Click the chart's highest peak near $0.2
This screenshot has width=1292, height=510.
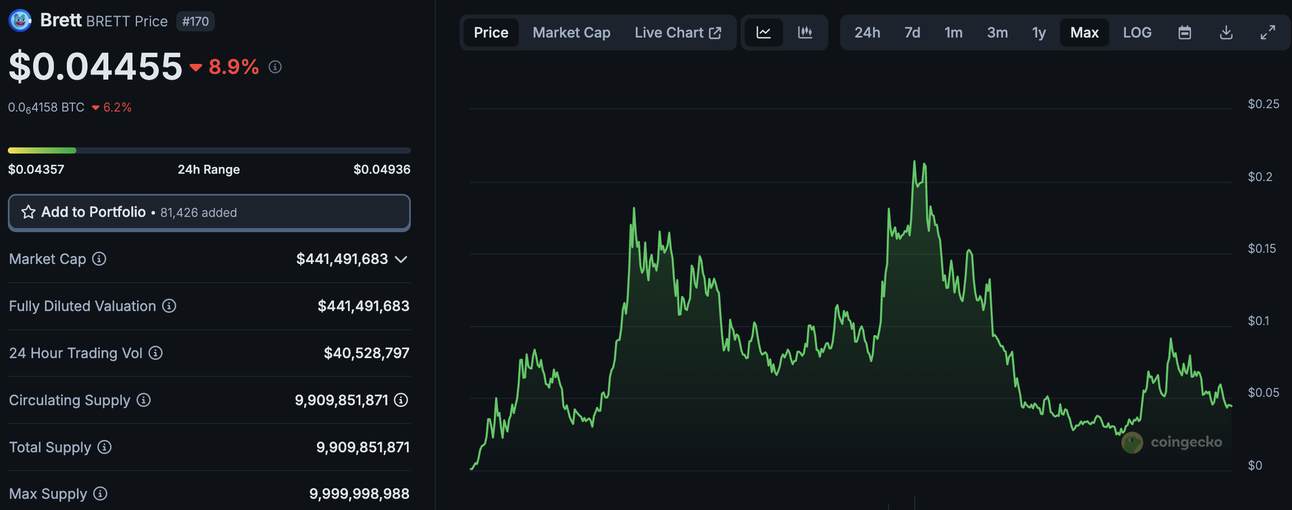click(x=914, y=163)
